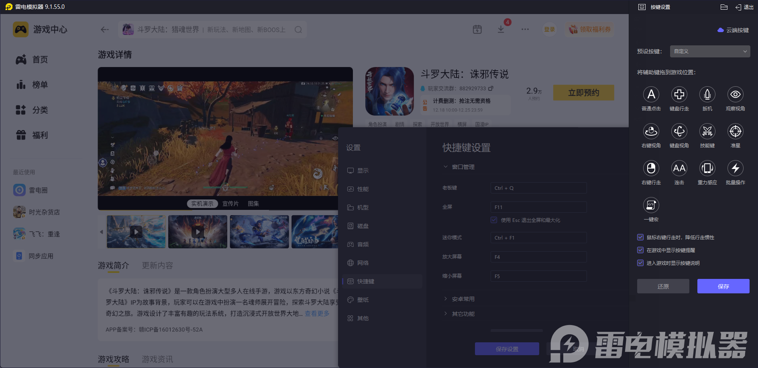Open 福利 benefits in sidebar
The width and height of the screenshot is (758, 368).
click(32, 135)
